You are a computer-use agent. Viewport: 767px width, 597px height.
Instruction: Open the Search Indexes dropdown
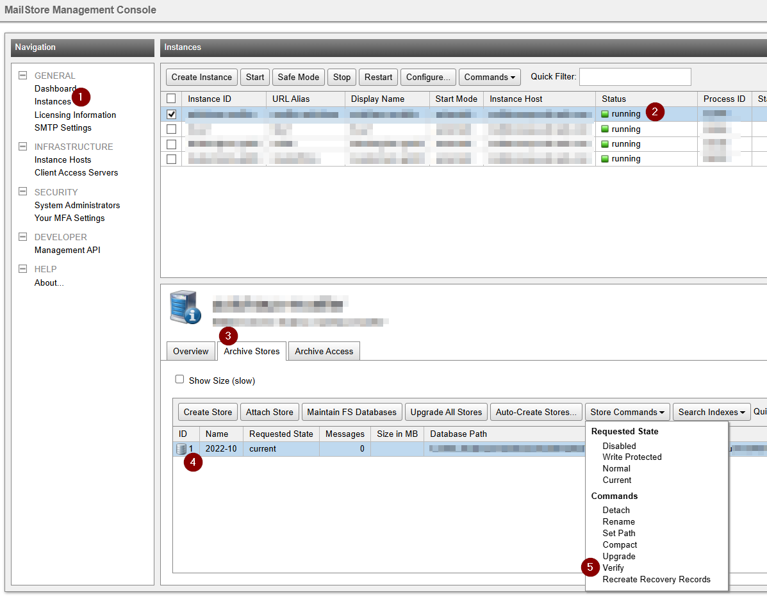tap(711, 412)
